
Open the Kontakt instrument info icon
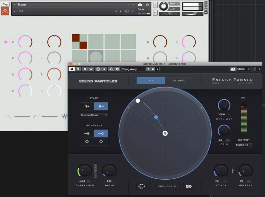pyautogui.click(x=147, y=5)
